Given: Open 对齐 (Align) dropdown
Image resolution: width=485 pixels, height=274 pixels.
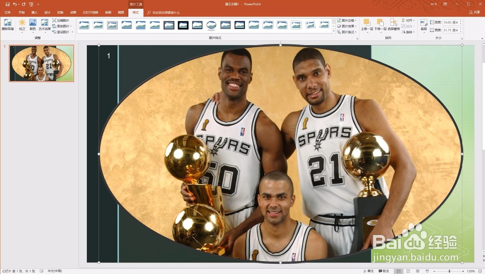Looking at the screenshot, I should click(x=408, y=20).
